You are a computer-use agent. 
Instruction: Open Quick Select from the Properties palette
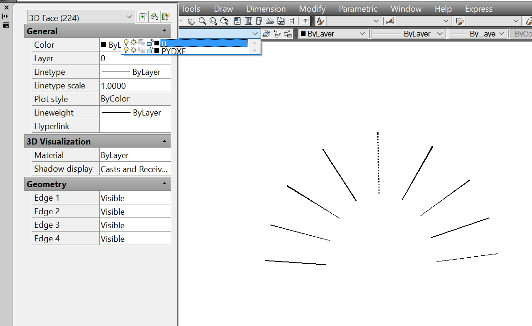coord(166,16)
